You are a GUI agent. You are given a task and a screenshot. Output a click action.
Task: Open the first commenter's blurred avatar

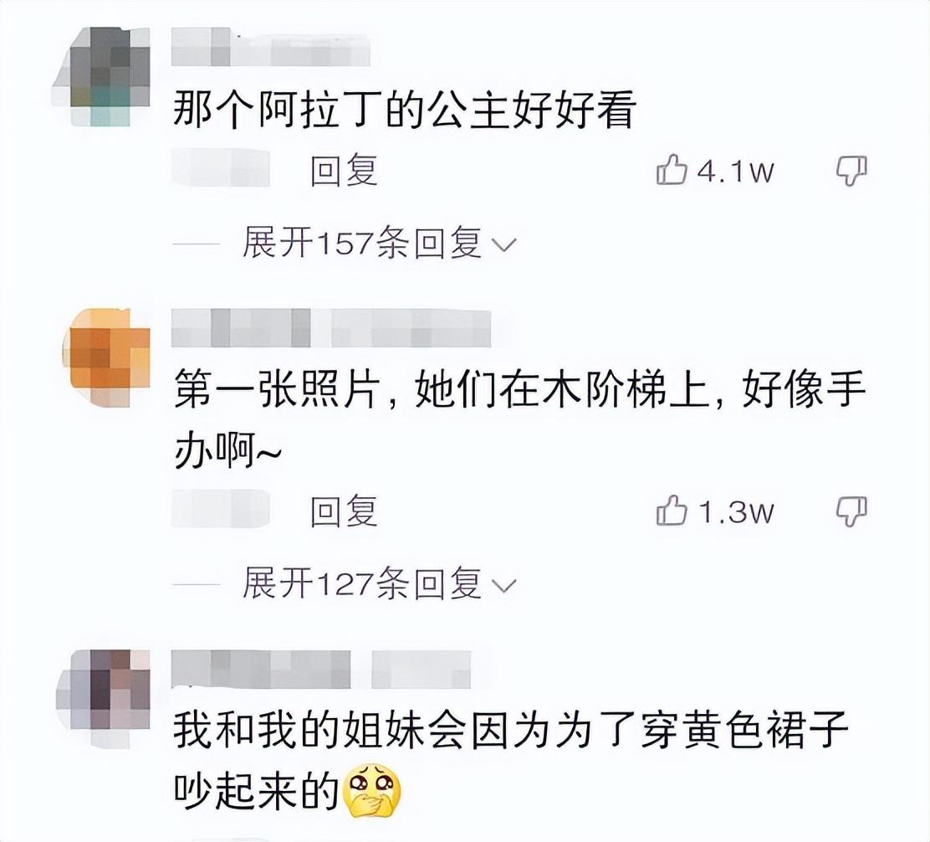pos(101,76)
